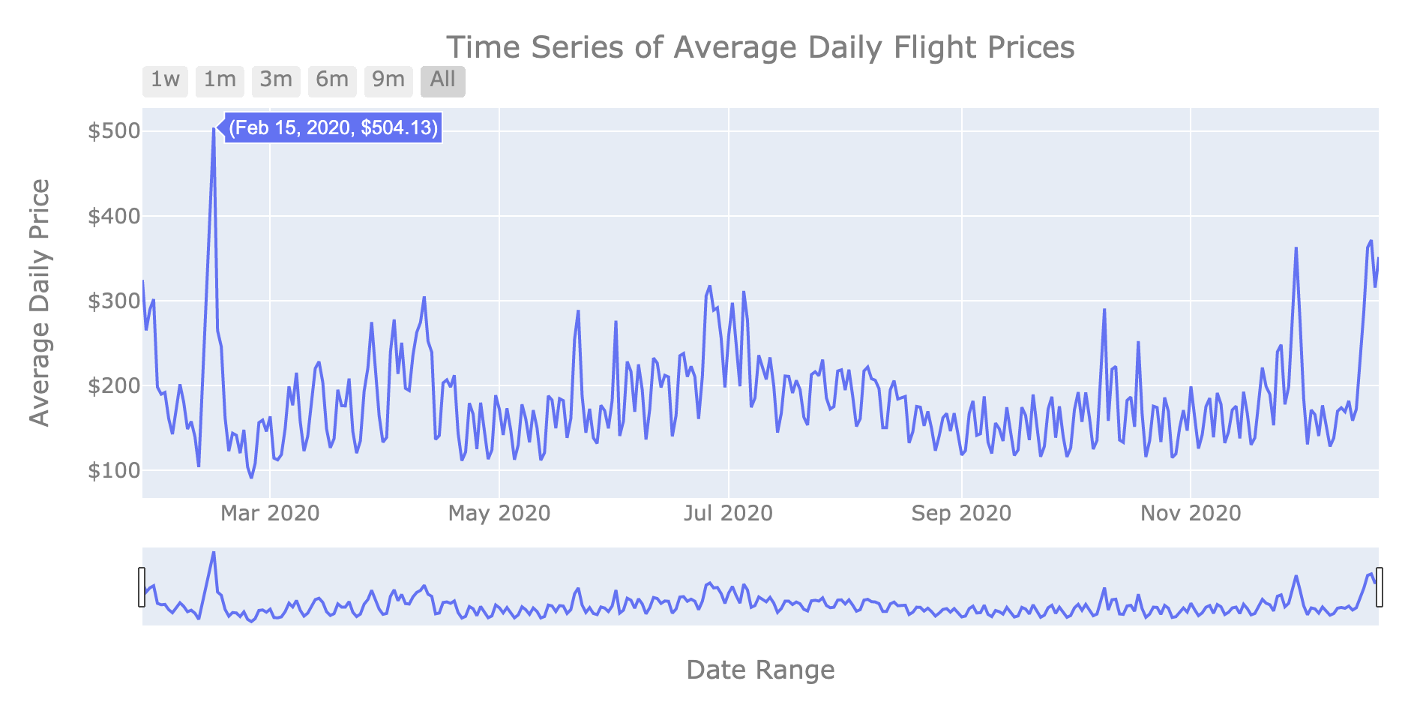
Task: Click the Sep 2020 x-axis label
Action: pos(961,514)
